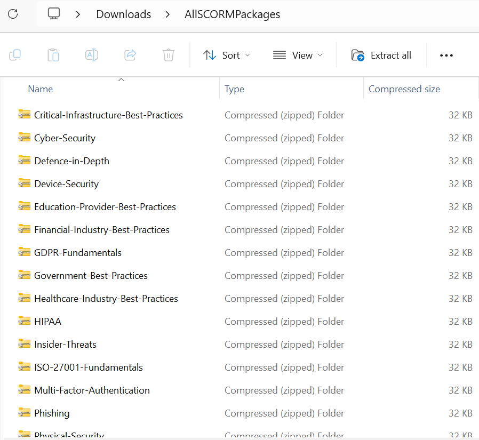The width and height of the screenshot is (479, 440).
Task: Click the Type cell of Phishing row
Action: (284, 413)
